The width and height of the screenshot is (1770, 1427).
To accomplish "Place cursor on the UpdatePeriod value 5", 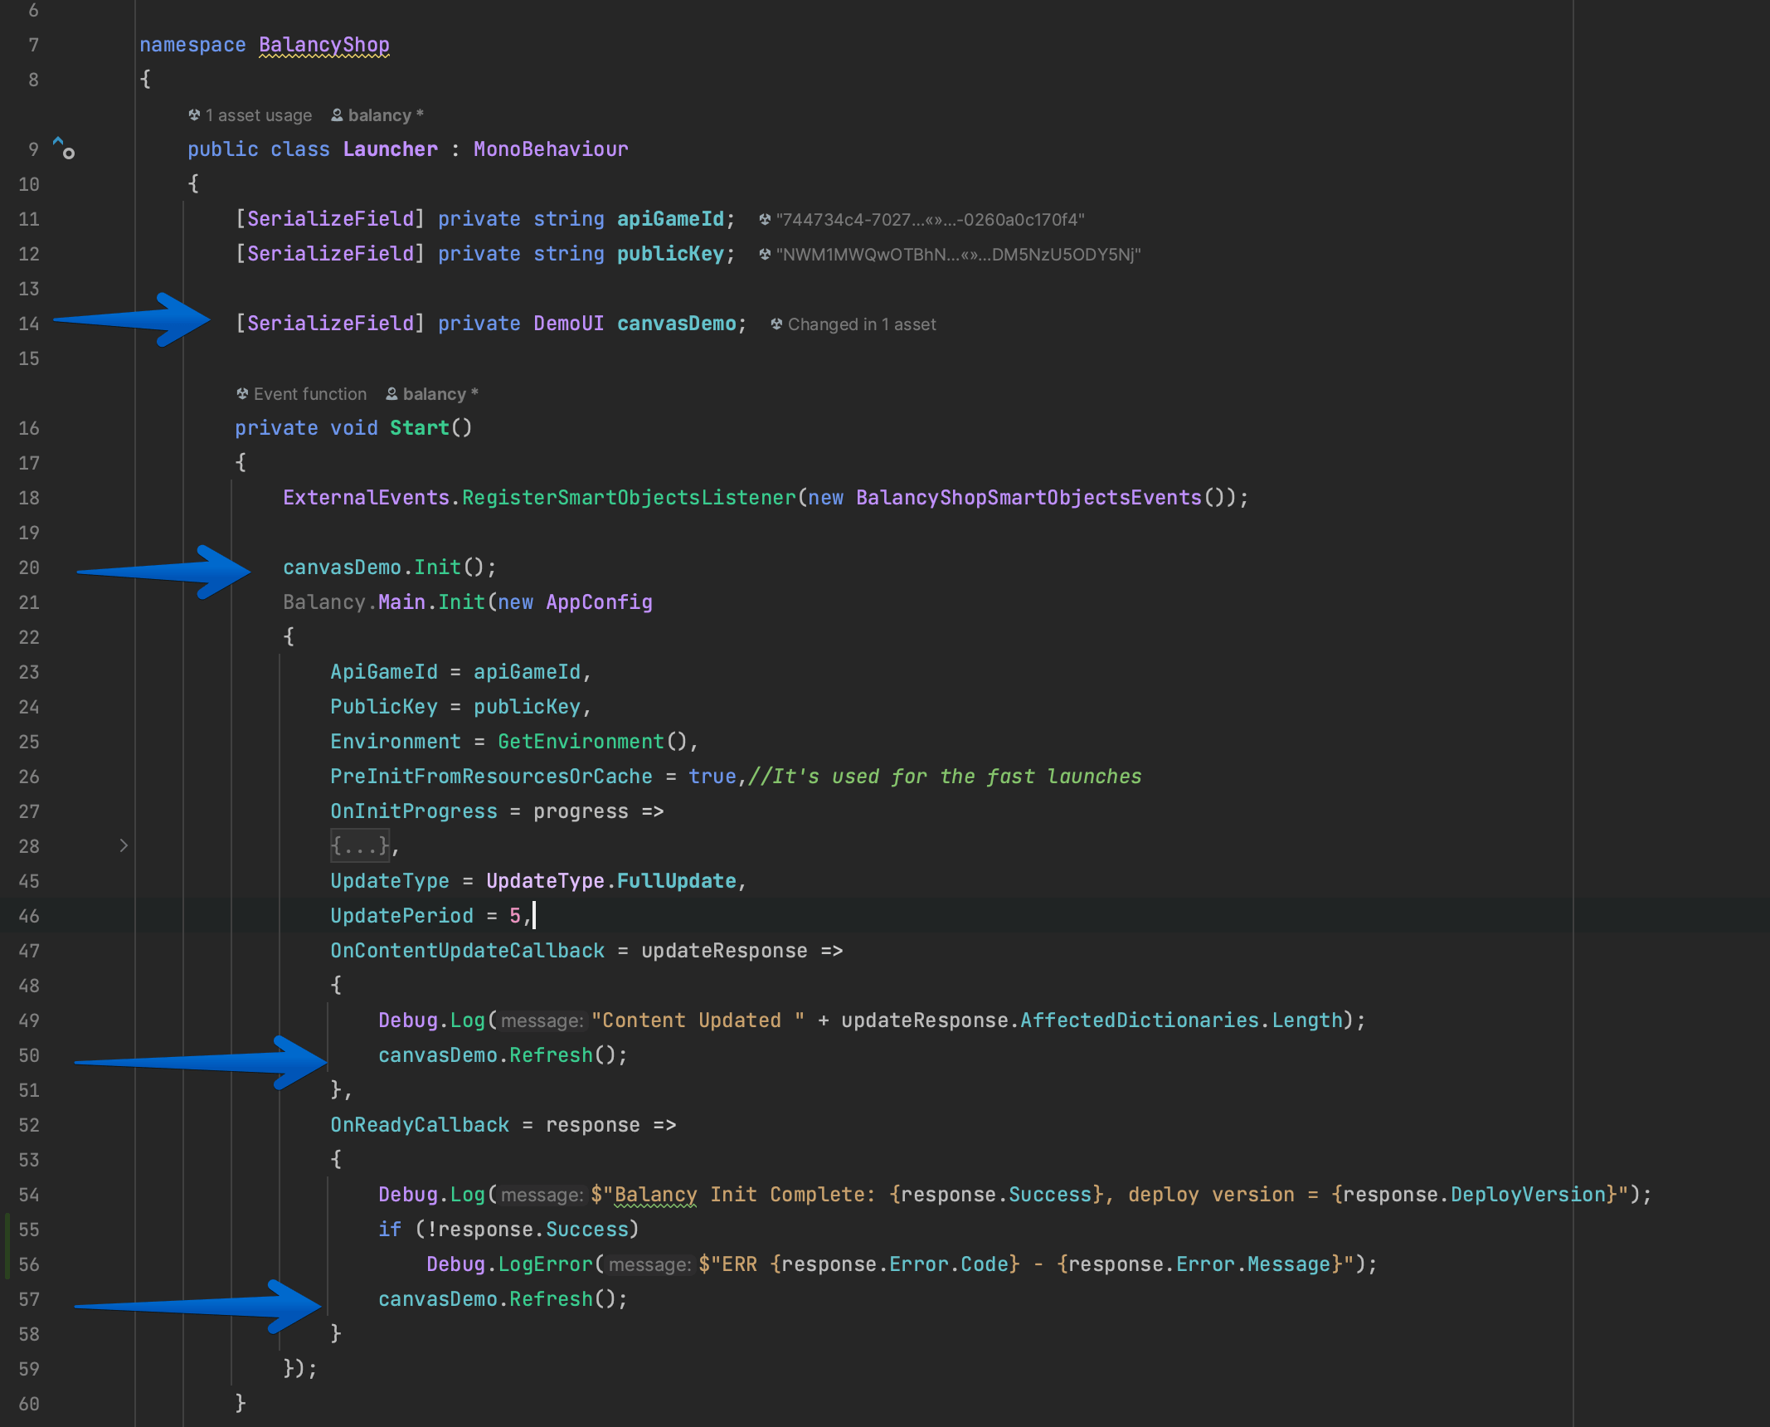I will [515, 916].
